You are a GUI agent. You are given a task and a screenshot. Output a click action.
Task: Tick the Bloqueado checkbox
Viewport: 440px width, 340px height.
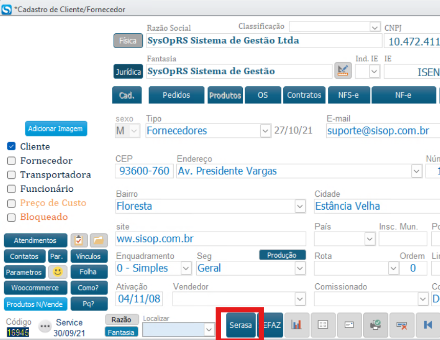pyautogui.click(x=11, y=217)
